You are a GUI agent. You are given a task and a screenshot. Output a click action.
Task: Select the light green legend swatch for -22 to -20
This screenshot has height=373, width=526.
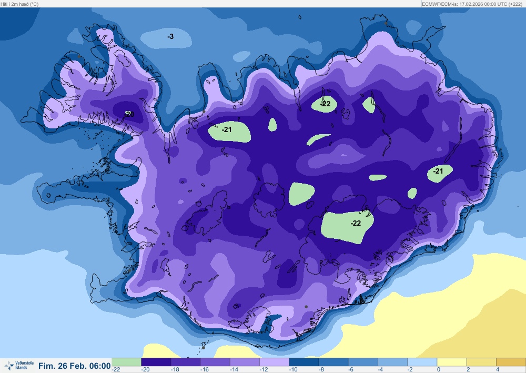126,362
